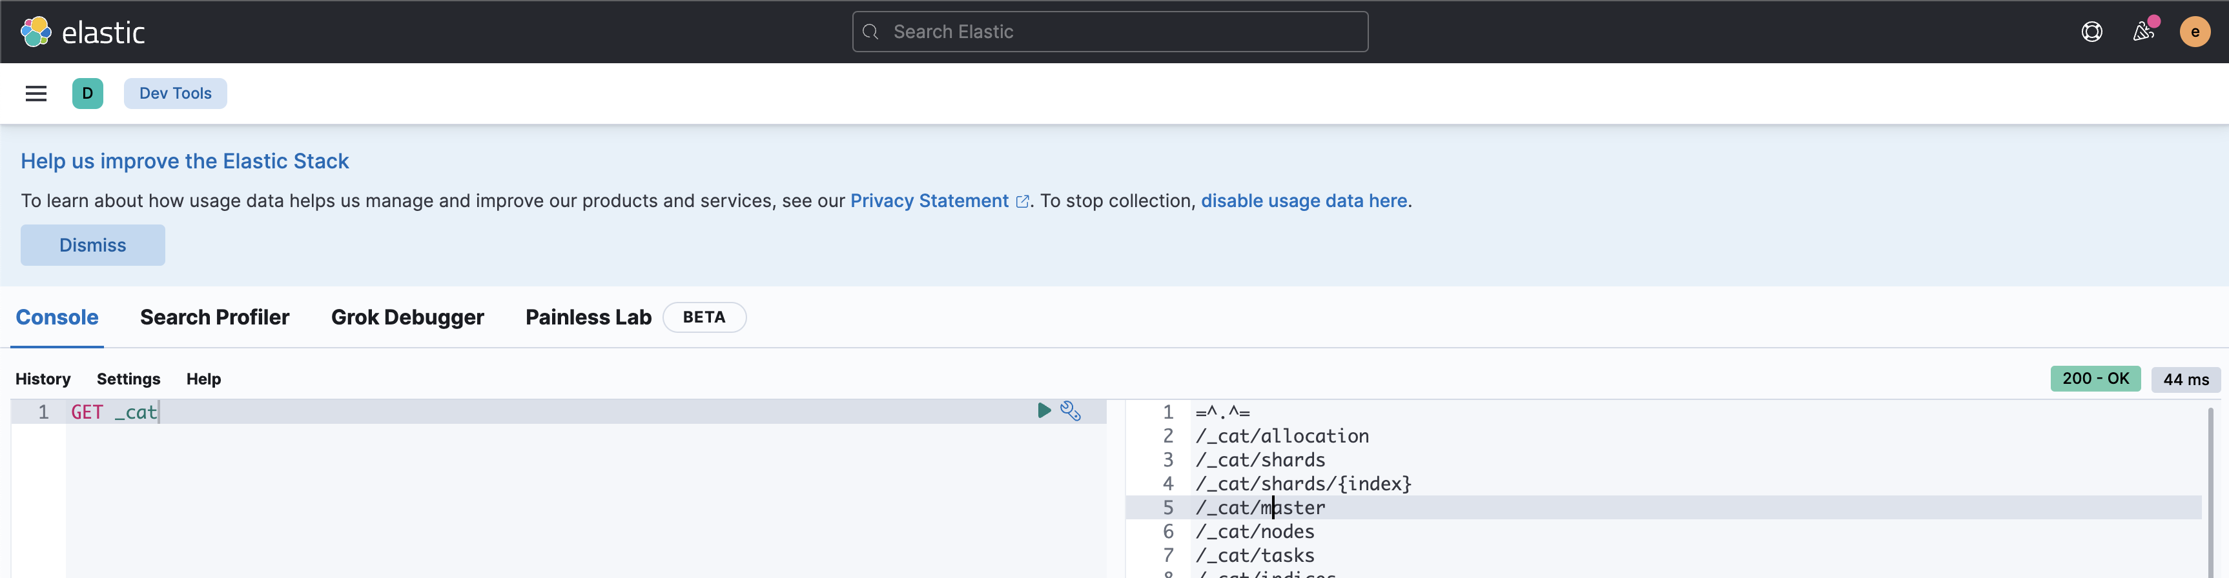
Task: Switch to the Painless Lab tab
Action: tap(588, 317)
